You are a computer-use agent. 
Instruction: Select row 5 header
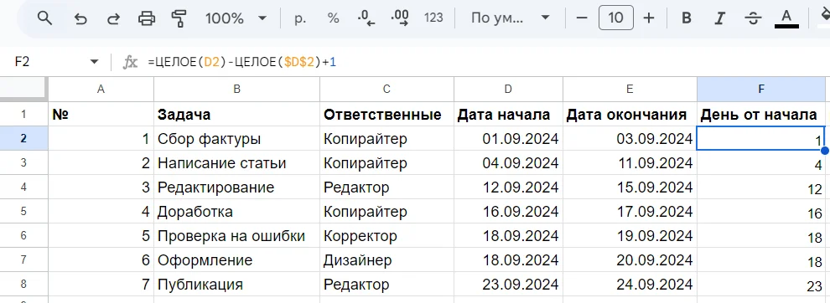coord(23,212)
